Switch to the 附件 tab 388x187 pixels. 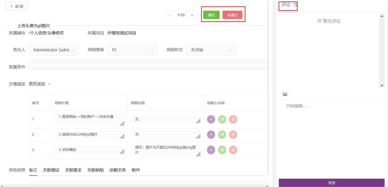136,170
